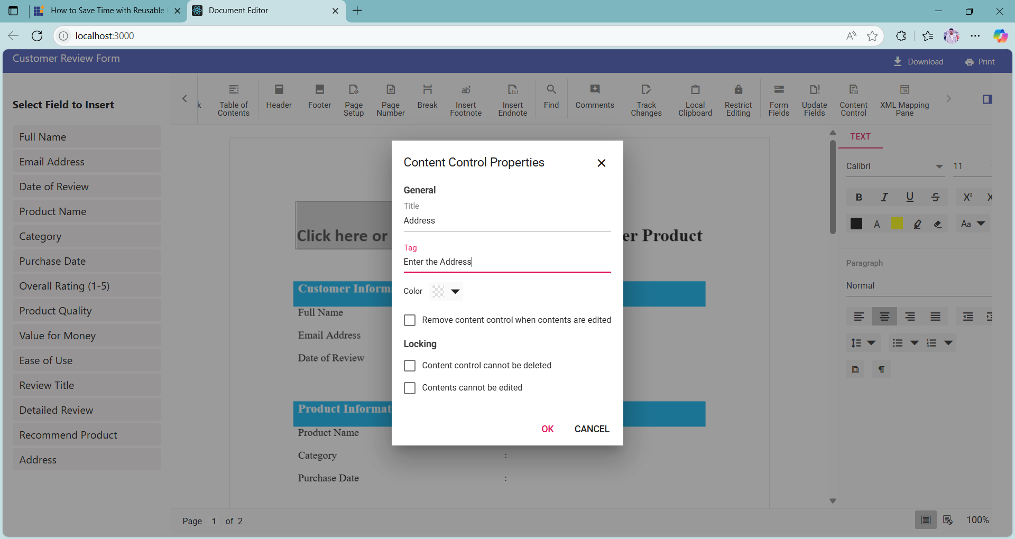Select the Form Fields tool
Image resolution: width=1015 pixels, height=539 pixels.
pos(779,99)
